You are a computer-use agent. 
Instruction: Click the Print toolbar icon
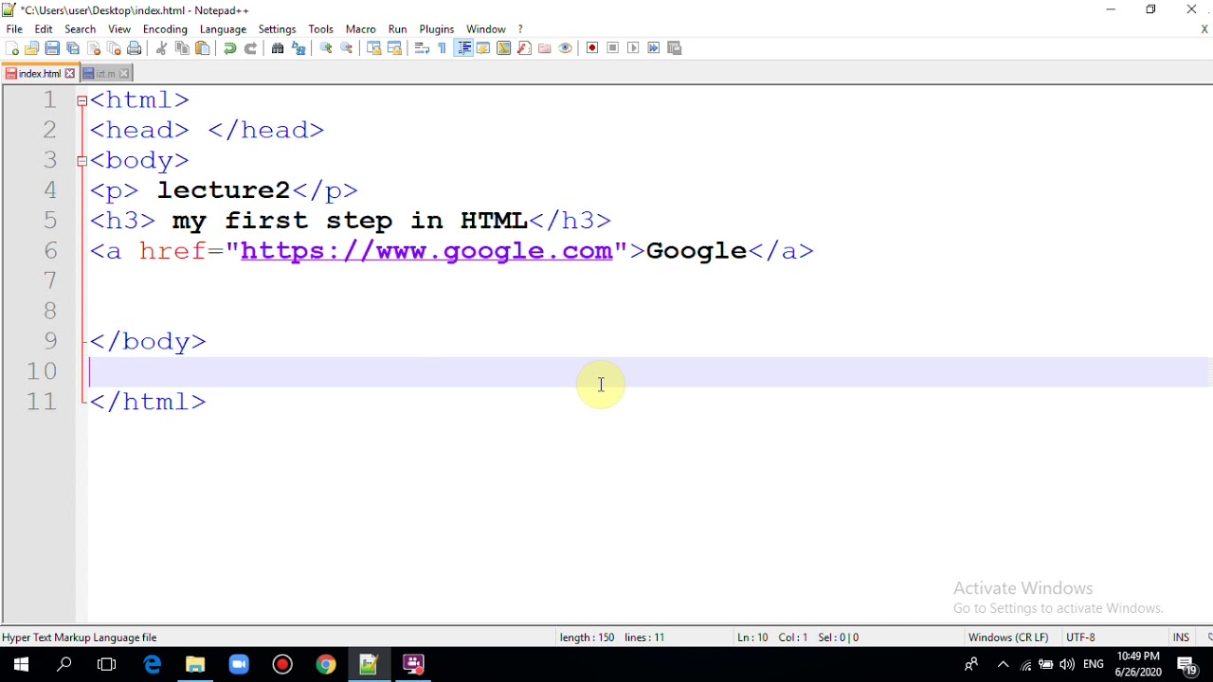tap(135, 48)
